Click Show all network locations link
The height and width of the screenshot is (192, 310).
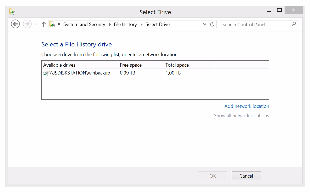(241, 116)
